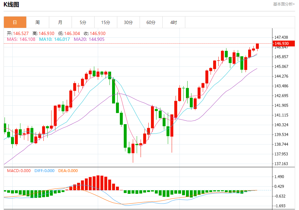Screen dimensions: 299x210
Task: Click the red 146.930 current price tag
Action: [x=284, y=43]
